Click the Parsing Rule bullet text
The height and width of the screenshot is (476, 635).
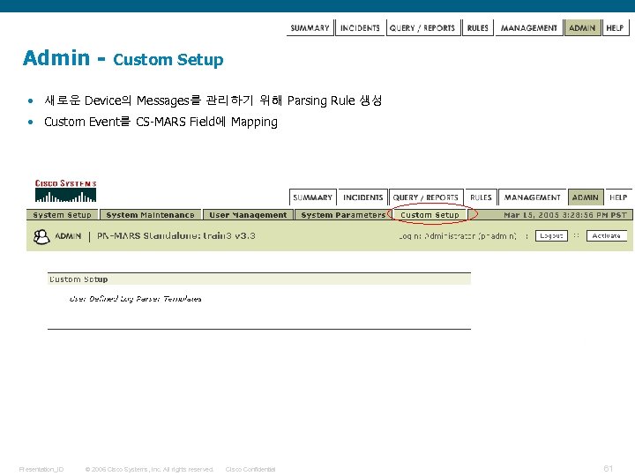[213, 100]
